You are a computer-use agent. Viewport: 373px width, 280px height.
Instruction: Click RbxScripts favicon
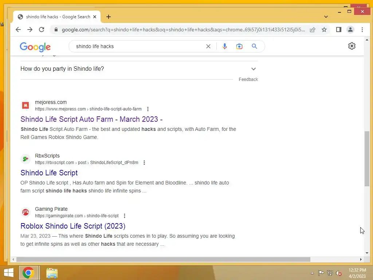[25, 159]
